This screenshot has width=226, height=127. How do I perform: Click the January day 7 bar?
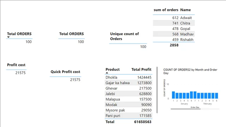pos(195,95)
